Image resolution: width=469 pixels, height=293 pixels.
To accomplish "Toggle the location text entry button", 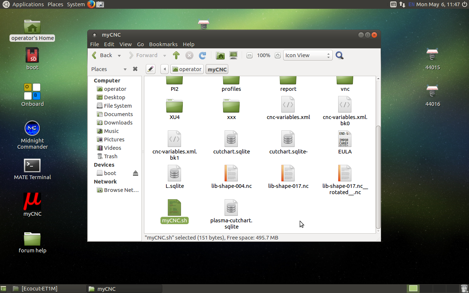I will 150,69.
